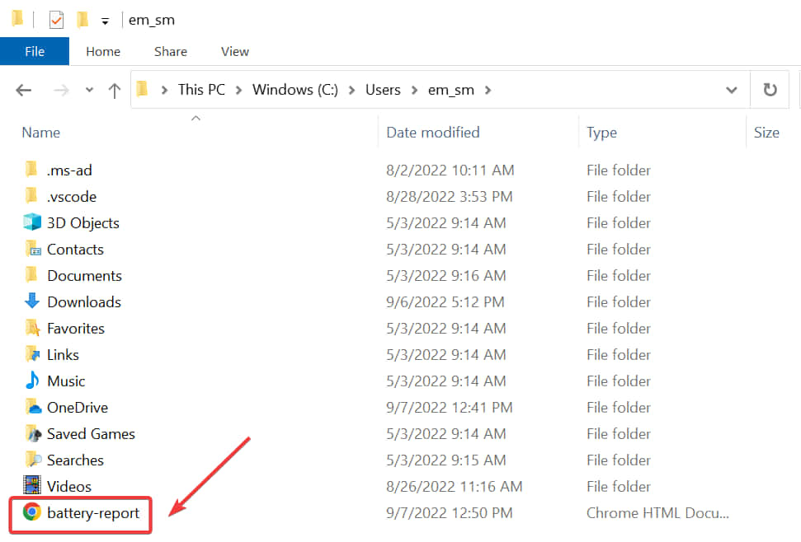
Task: Select the Contacts folder icon
Action: [x=33, y=248]
